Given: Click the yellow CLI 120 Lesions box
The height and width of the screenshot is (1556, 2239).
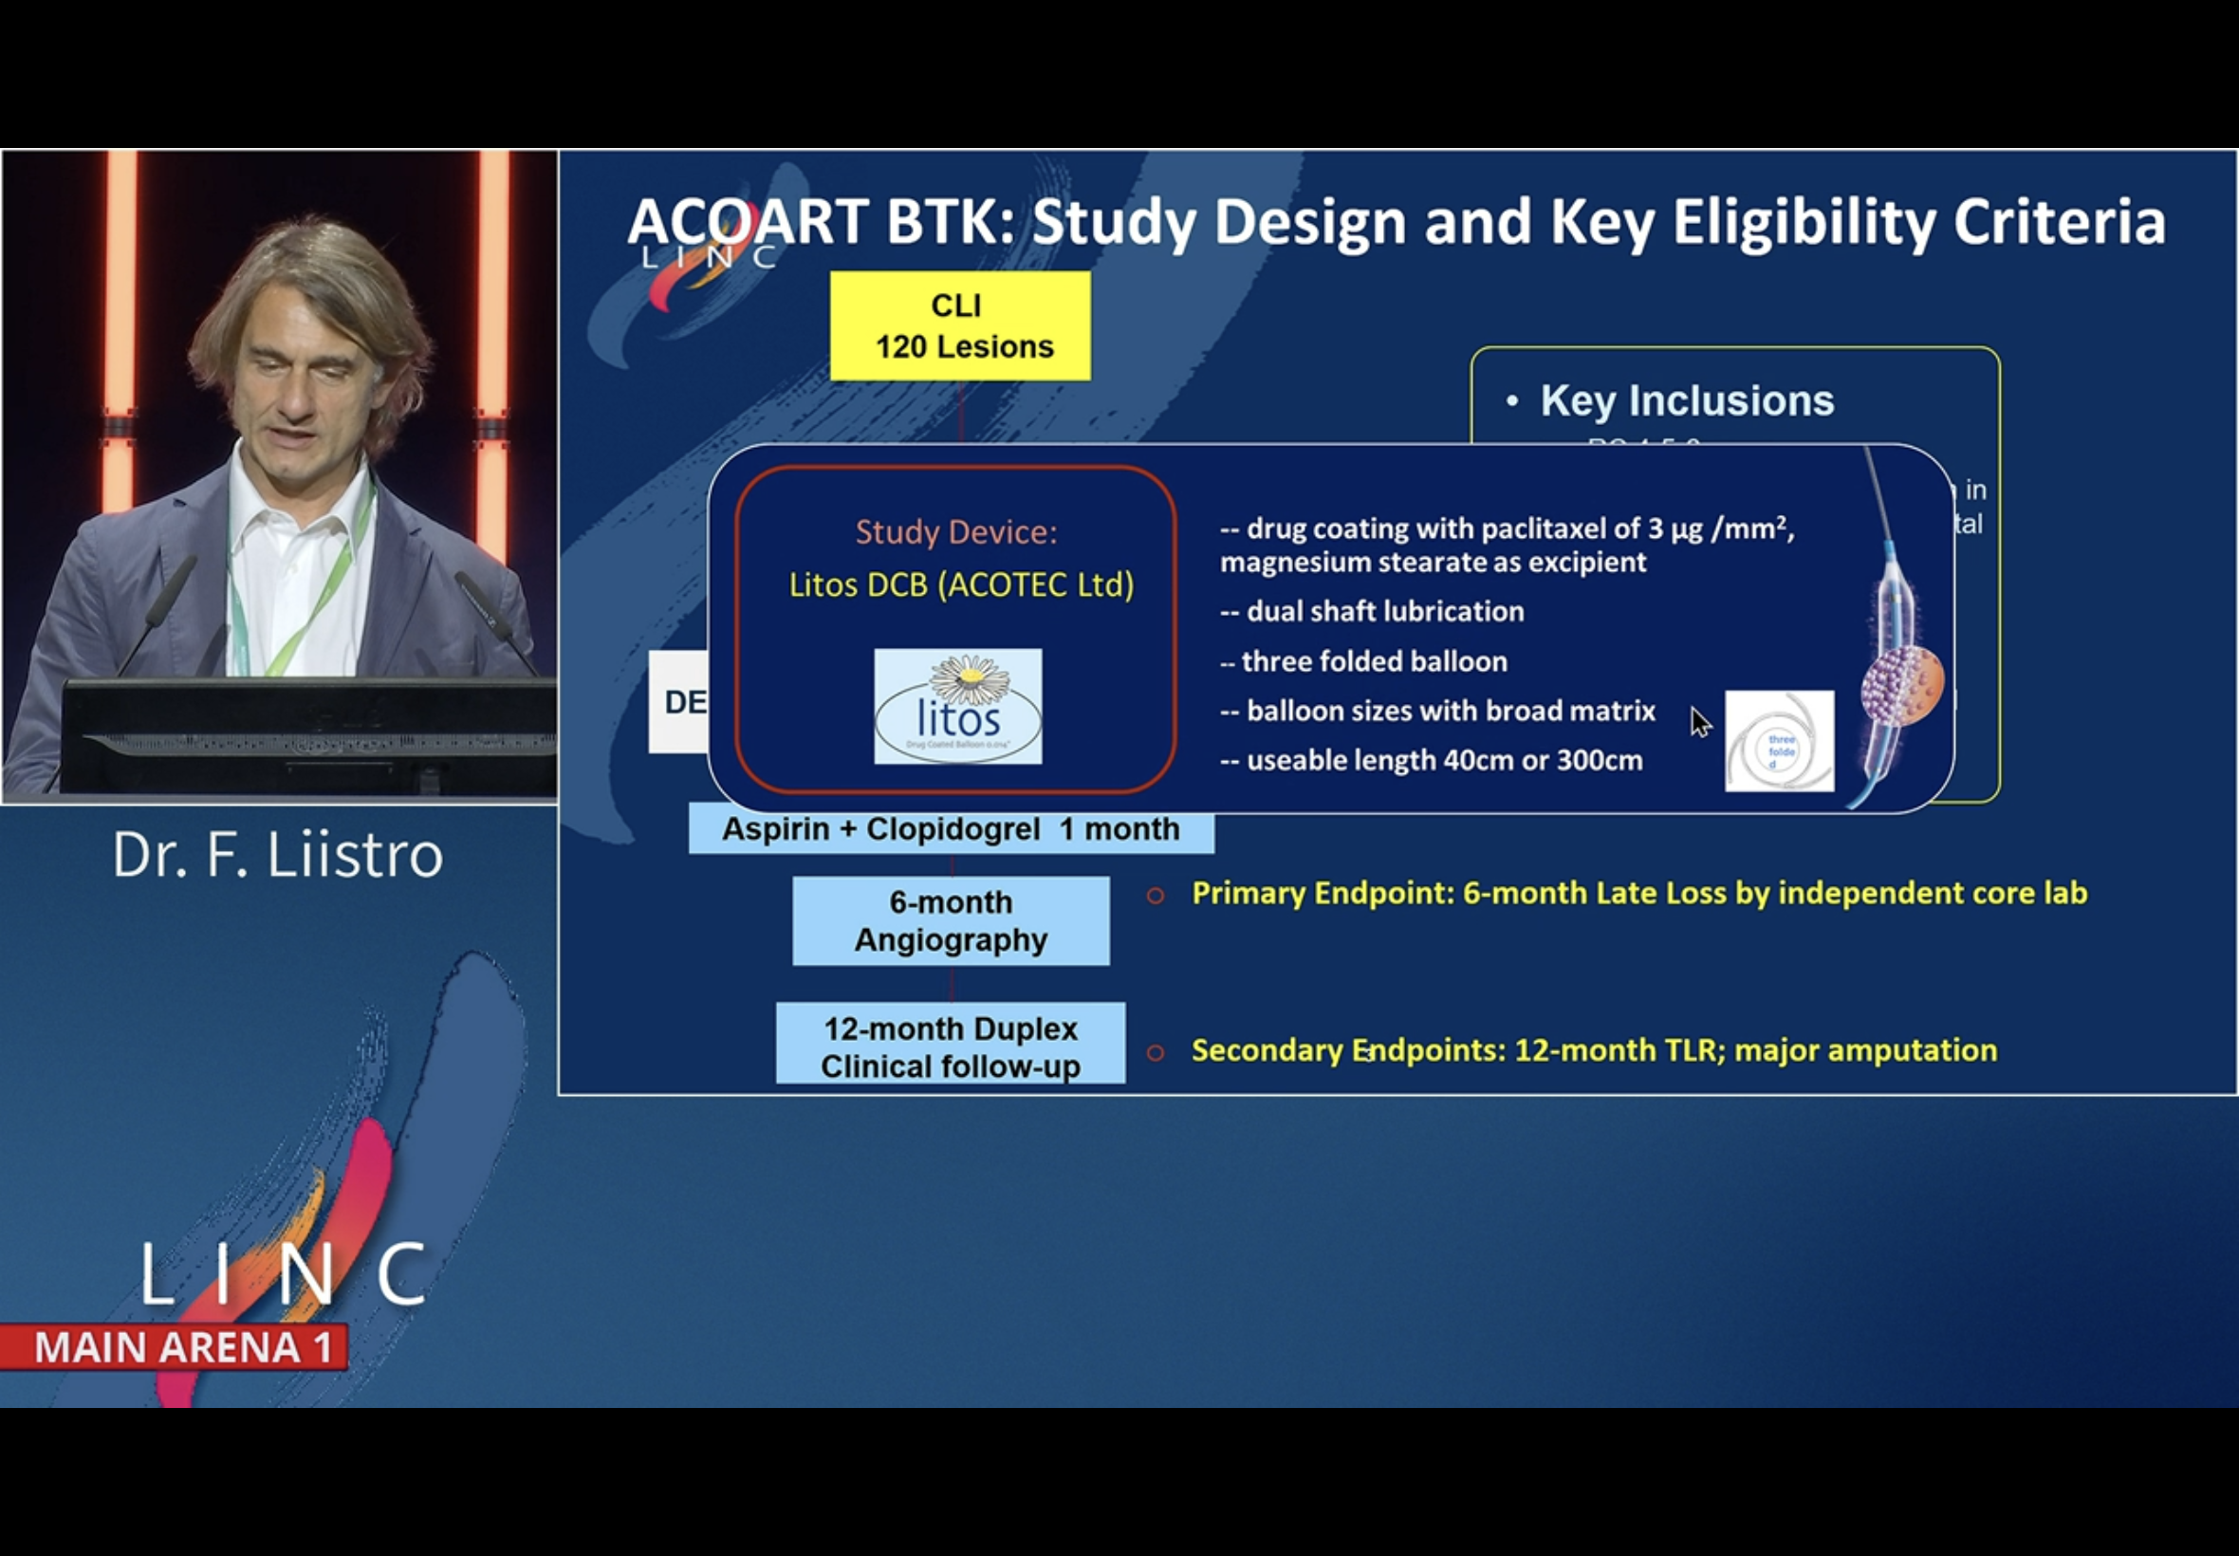Looking at the screenshot, I should (960, 325).
